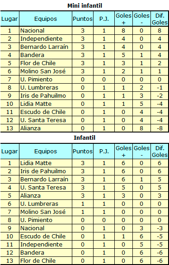Click the Mini infantil table title
Screen dimensions: 169x265
(85, 5)
